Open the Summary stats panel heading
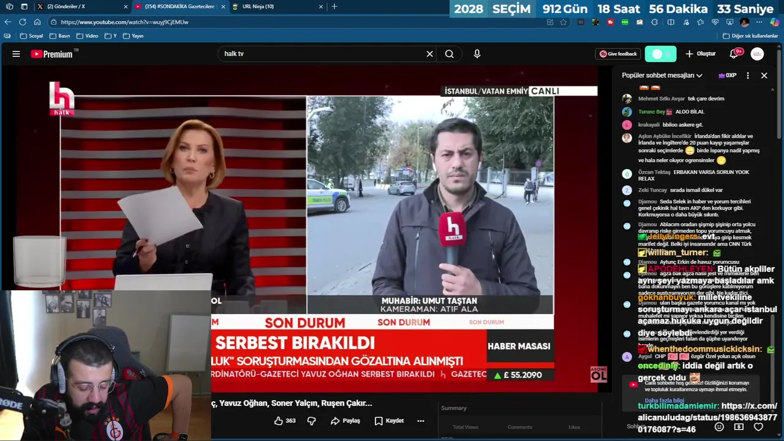This screenshot has width=784, height=441. 454,408
